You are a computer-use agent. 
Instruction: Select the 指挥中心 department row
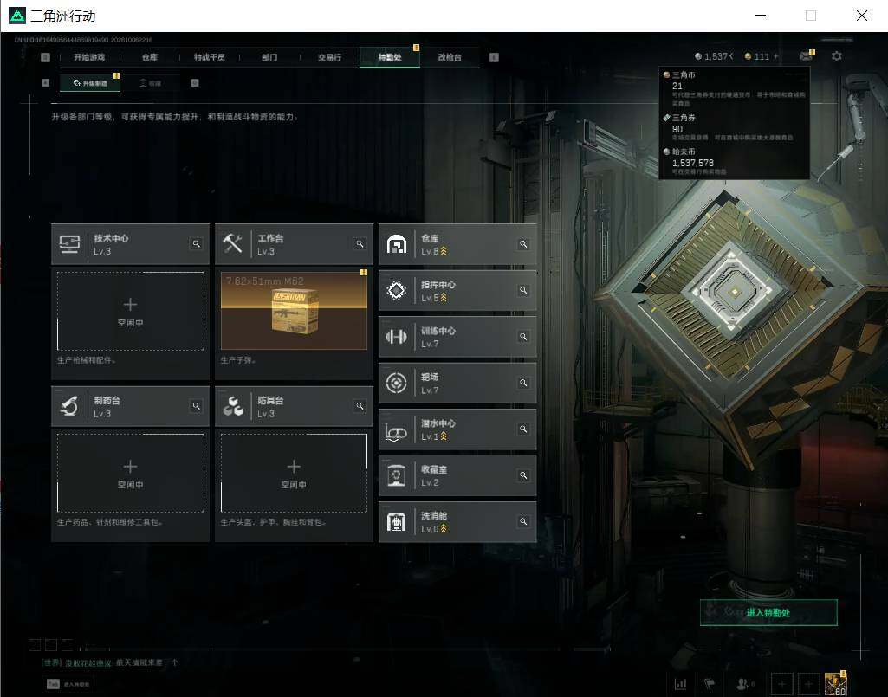pos(457,290)
